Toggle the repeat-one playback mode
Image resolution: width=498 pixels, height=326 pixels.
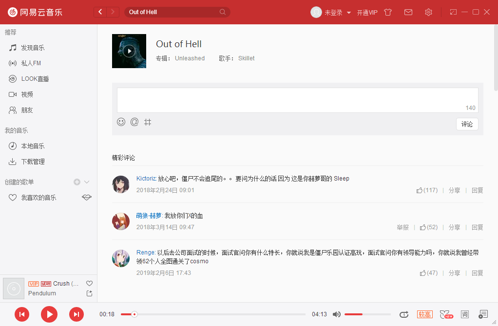(x=404, y=314)
